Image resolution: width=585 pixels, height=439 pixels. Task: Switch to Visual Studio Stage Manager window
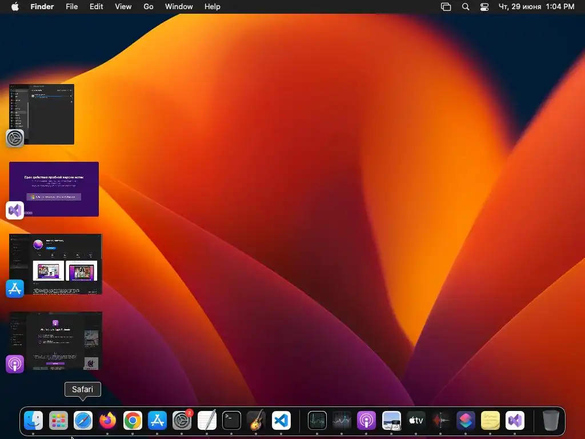click(x=54, y=189)
